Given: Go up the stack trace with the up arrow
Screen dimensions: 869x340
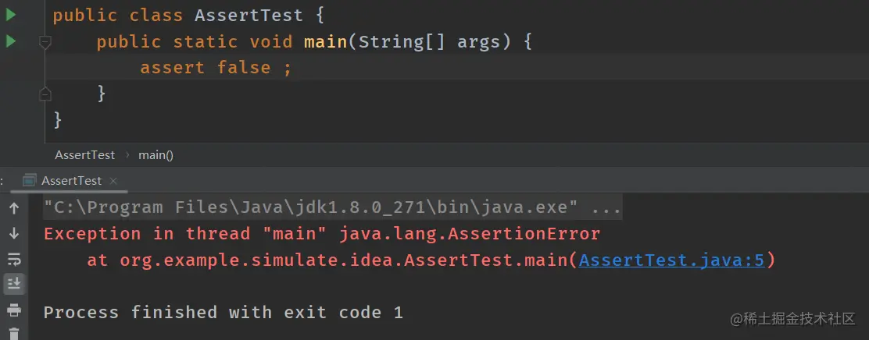Looking at the screenshot, I should (x=14, y=208).
